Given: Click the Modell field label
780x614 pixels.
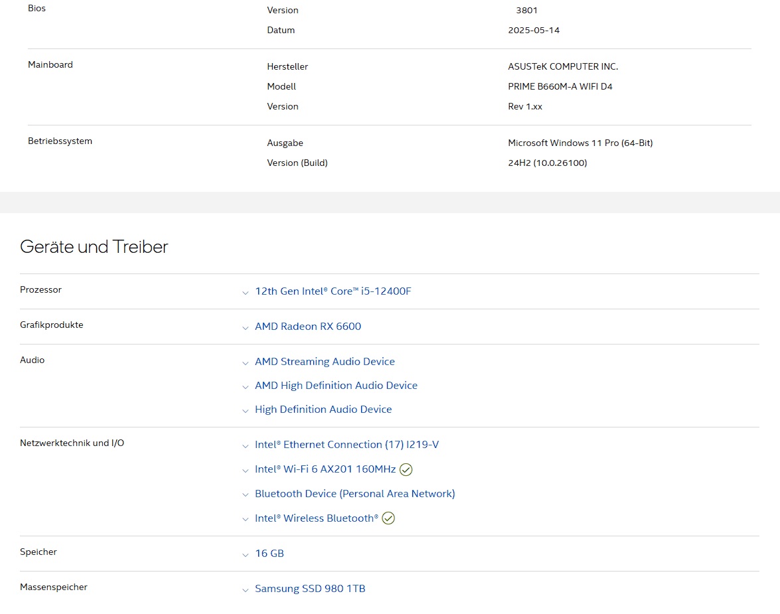Looking at the screenshot, I should click(281, 86).
